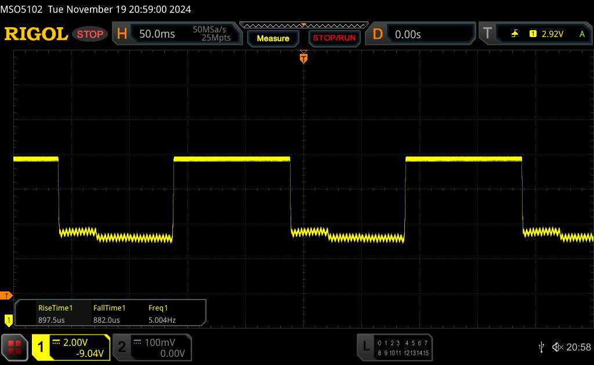Enable channel 2 with 100mV scale
Image resolution: width=594 pixels, height=365 pixels.
pos(151,347)
